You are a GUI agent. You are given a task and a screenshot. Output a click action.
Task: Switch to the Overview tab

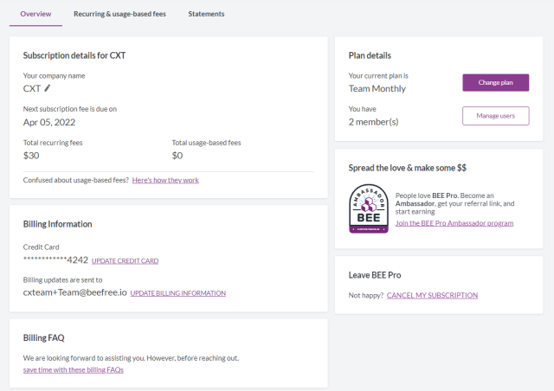click(x=35, y=14)
